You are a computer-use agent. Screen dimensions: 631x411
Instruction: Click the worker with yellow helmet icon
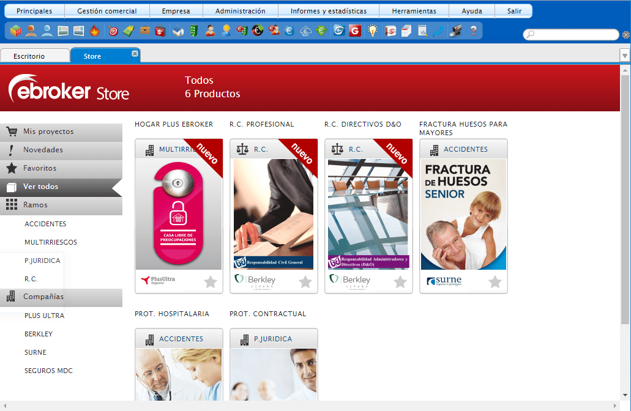[x=226, y=31]
